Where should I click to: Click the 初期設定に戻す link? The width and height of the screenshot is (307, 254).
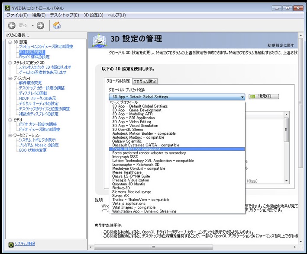pyautogui.click(x=281, y=45)
